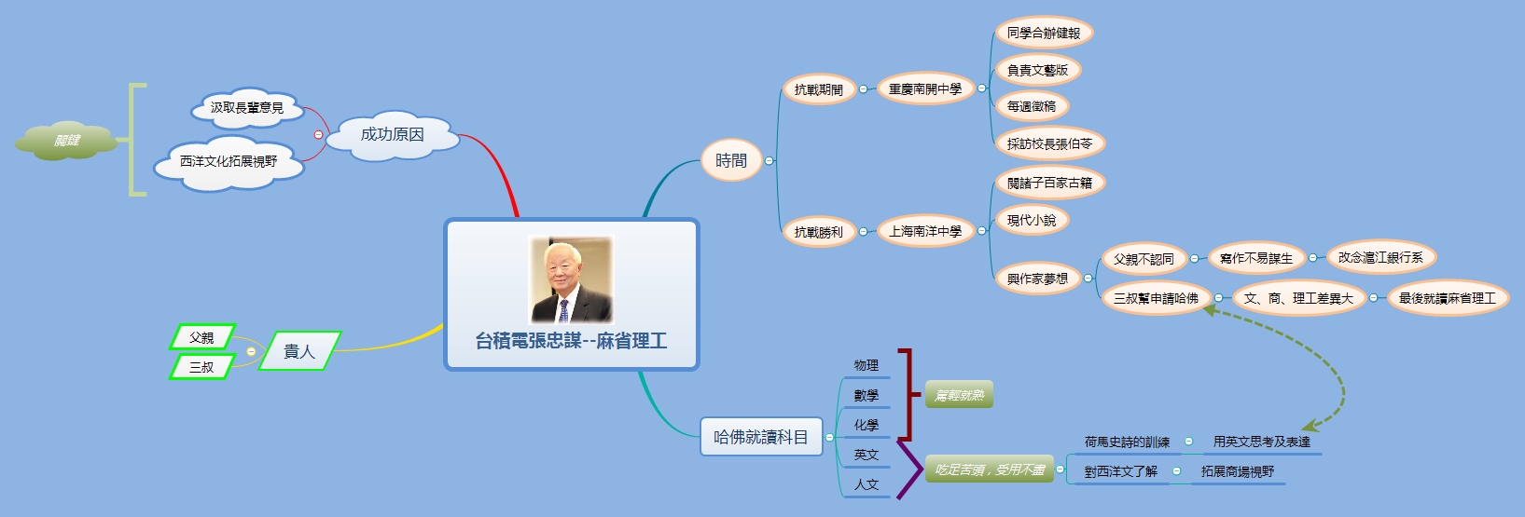Select the 三叔幫申請哈佛 node

pyautogui.click(x=1156, y=298)
